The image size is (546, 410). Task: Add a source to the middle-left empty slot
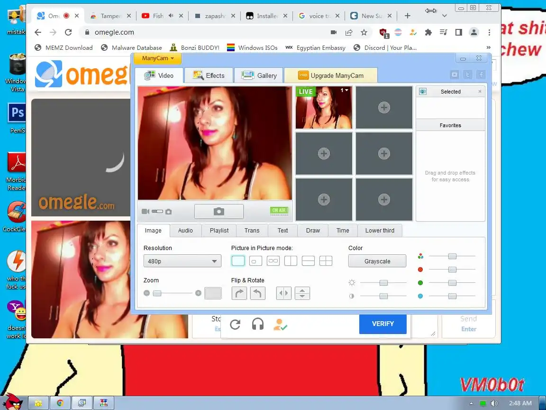tap(324, 153)
